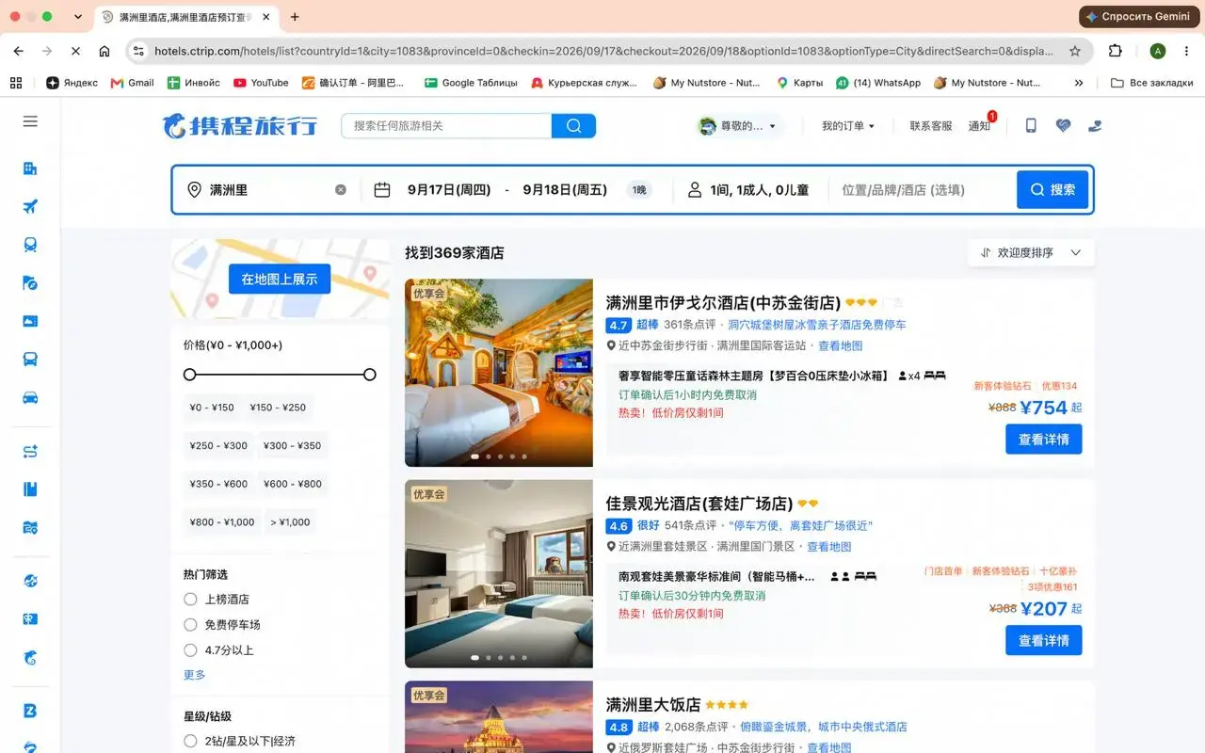Toggle the ¥250 - ¥300 price chip
Viewport: 1205px width, 753px height.
[x=218, y=446]
